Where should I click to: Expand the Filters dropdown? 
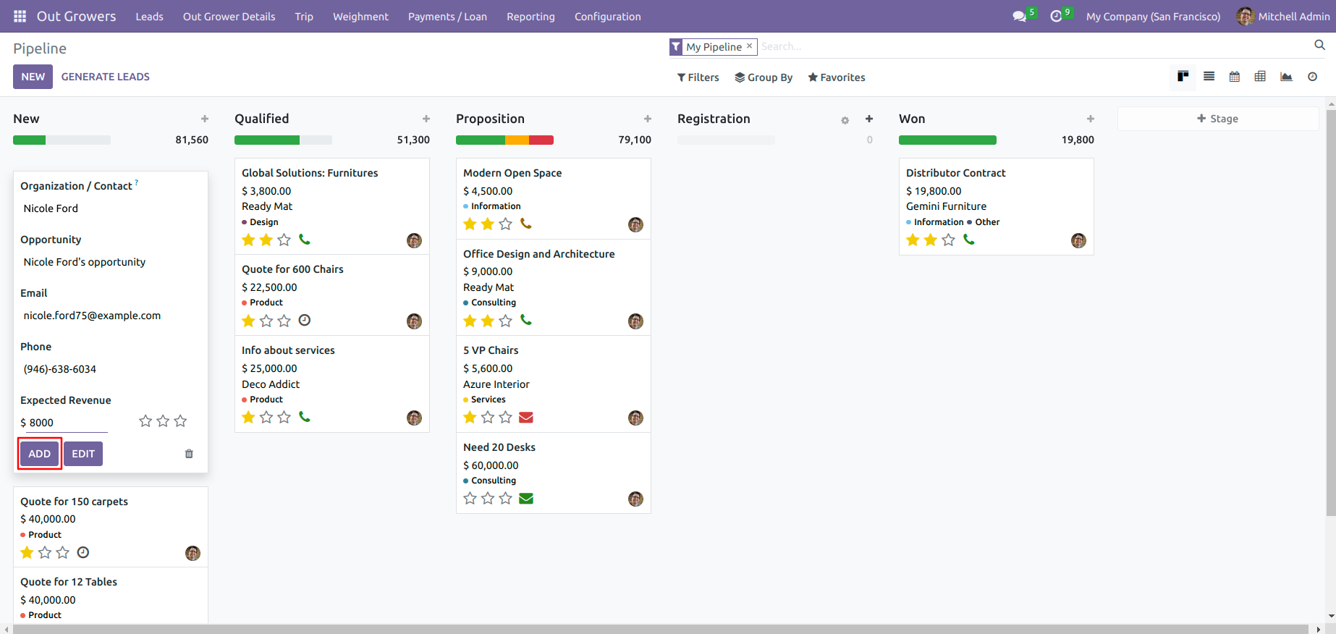coord(698,77)
